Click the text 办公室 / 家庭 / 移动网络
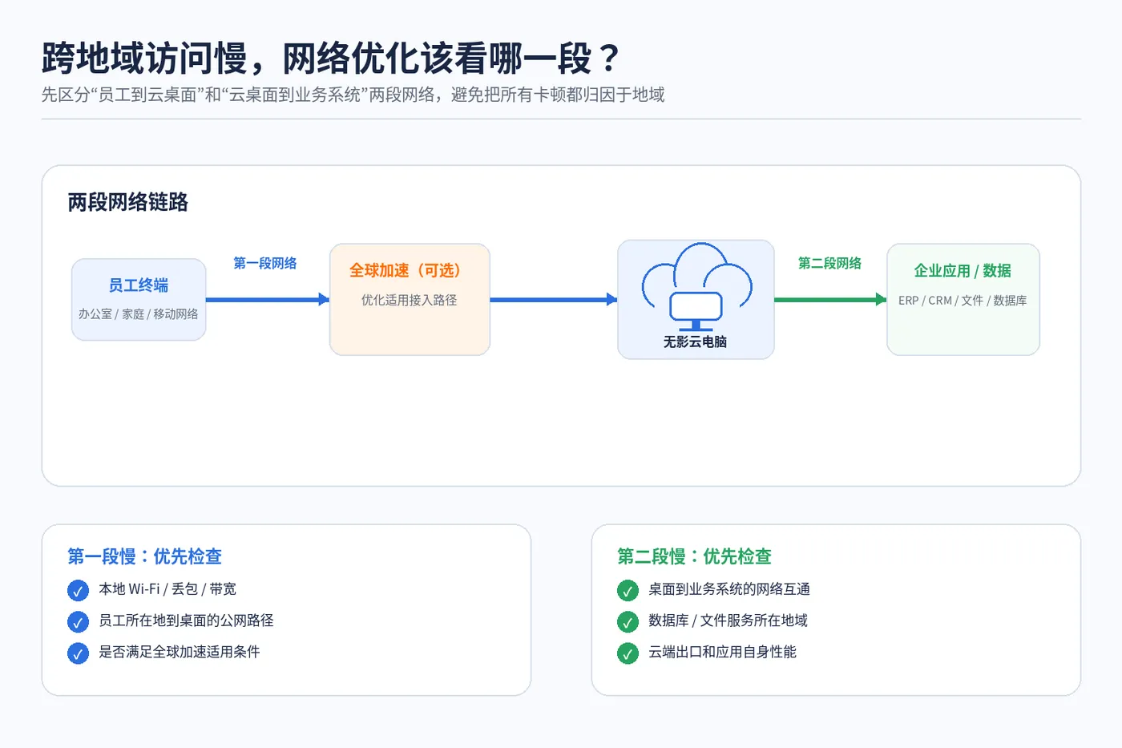The height and width of the screenshot is (748, 1122). point(139,314)
